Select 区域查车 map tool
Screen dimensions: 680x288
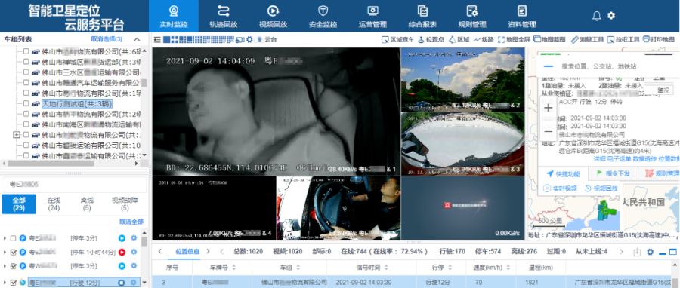pos(397,39)
